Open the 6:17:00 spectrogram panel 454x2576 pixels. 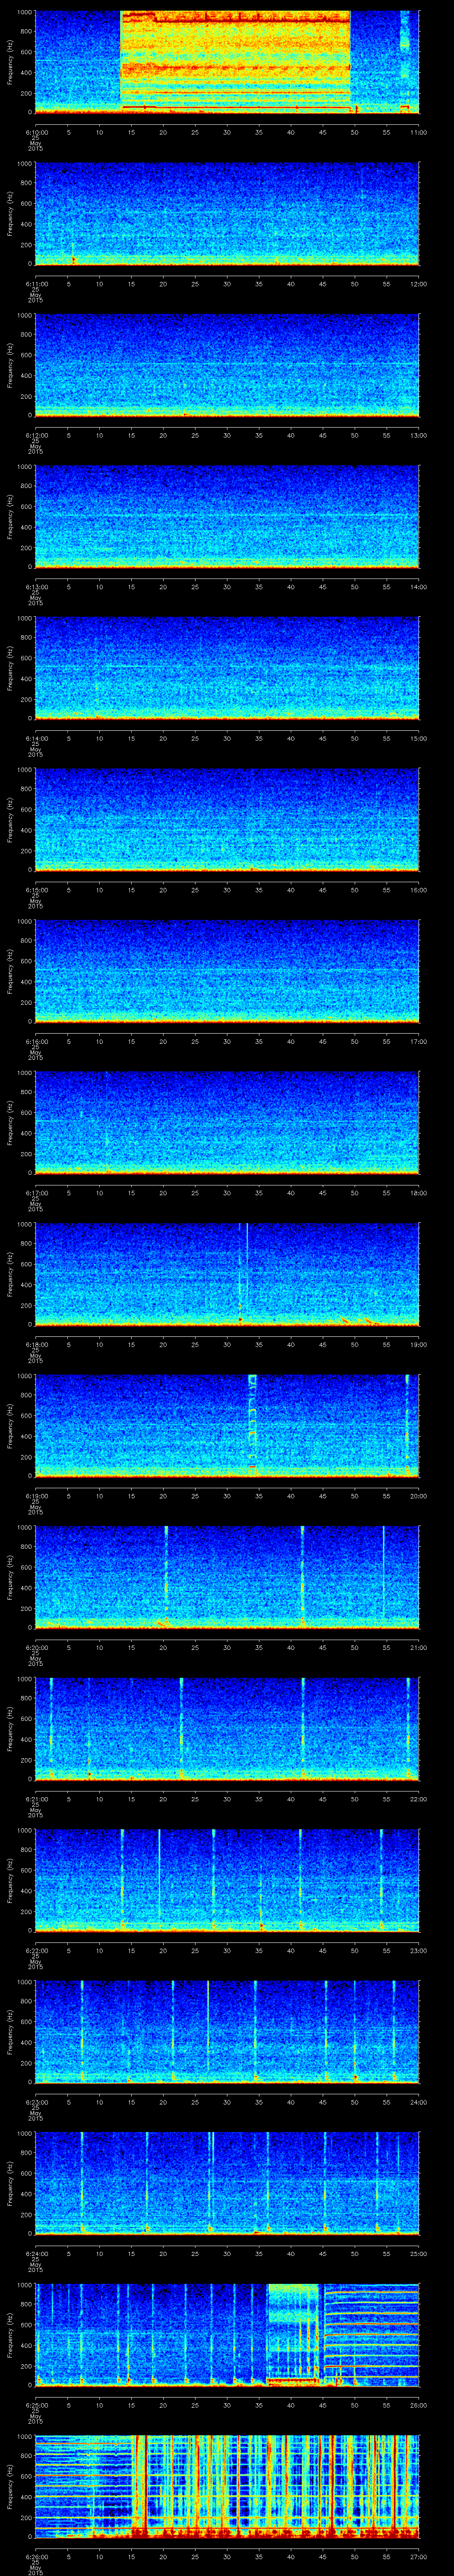point(227,1122)
